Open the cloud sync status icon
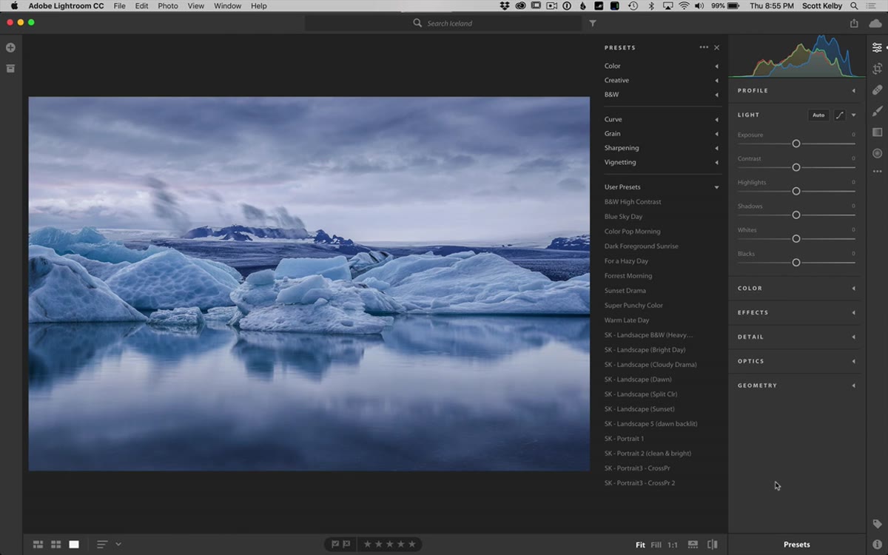888x555 pixels. tap(875, 23)
